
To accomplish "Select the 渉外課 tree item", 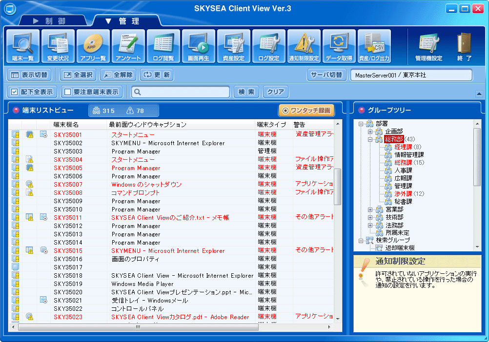I will tap(403, 193).
